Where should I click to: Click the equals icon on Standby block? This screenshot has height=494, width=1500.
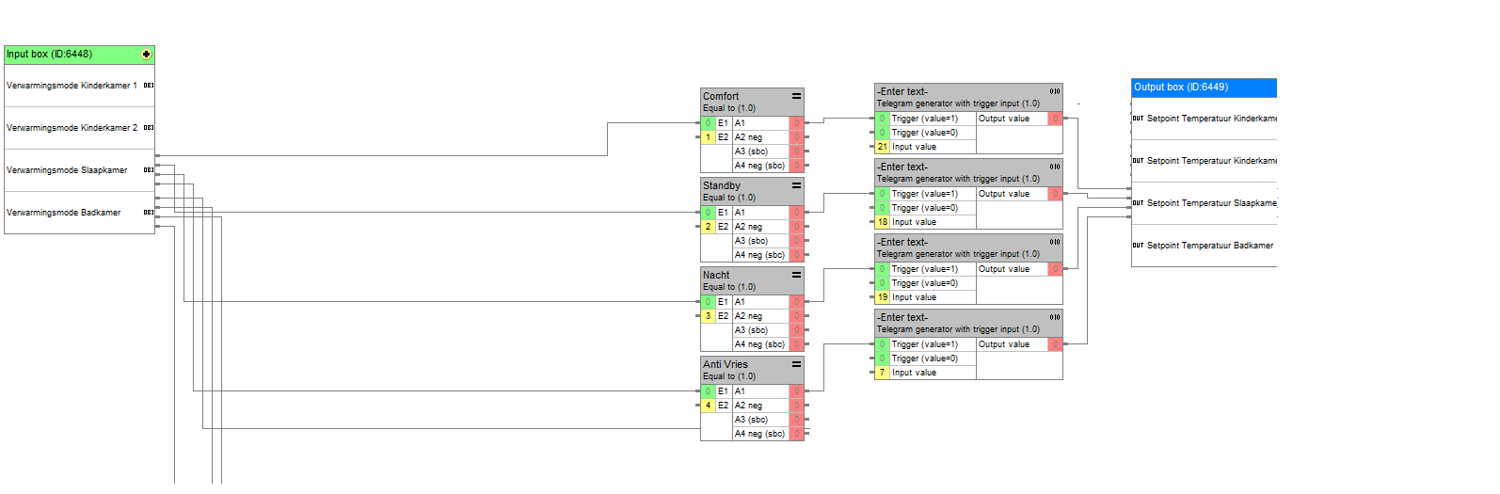tap(796, 185)
